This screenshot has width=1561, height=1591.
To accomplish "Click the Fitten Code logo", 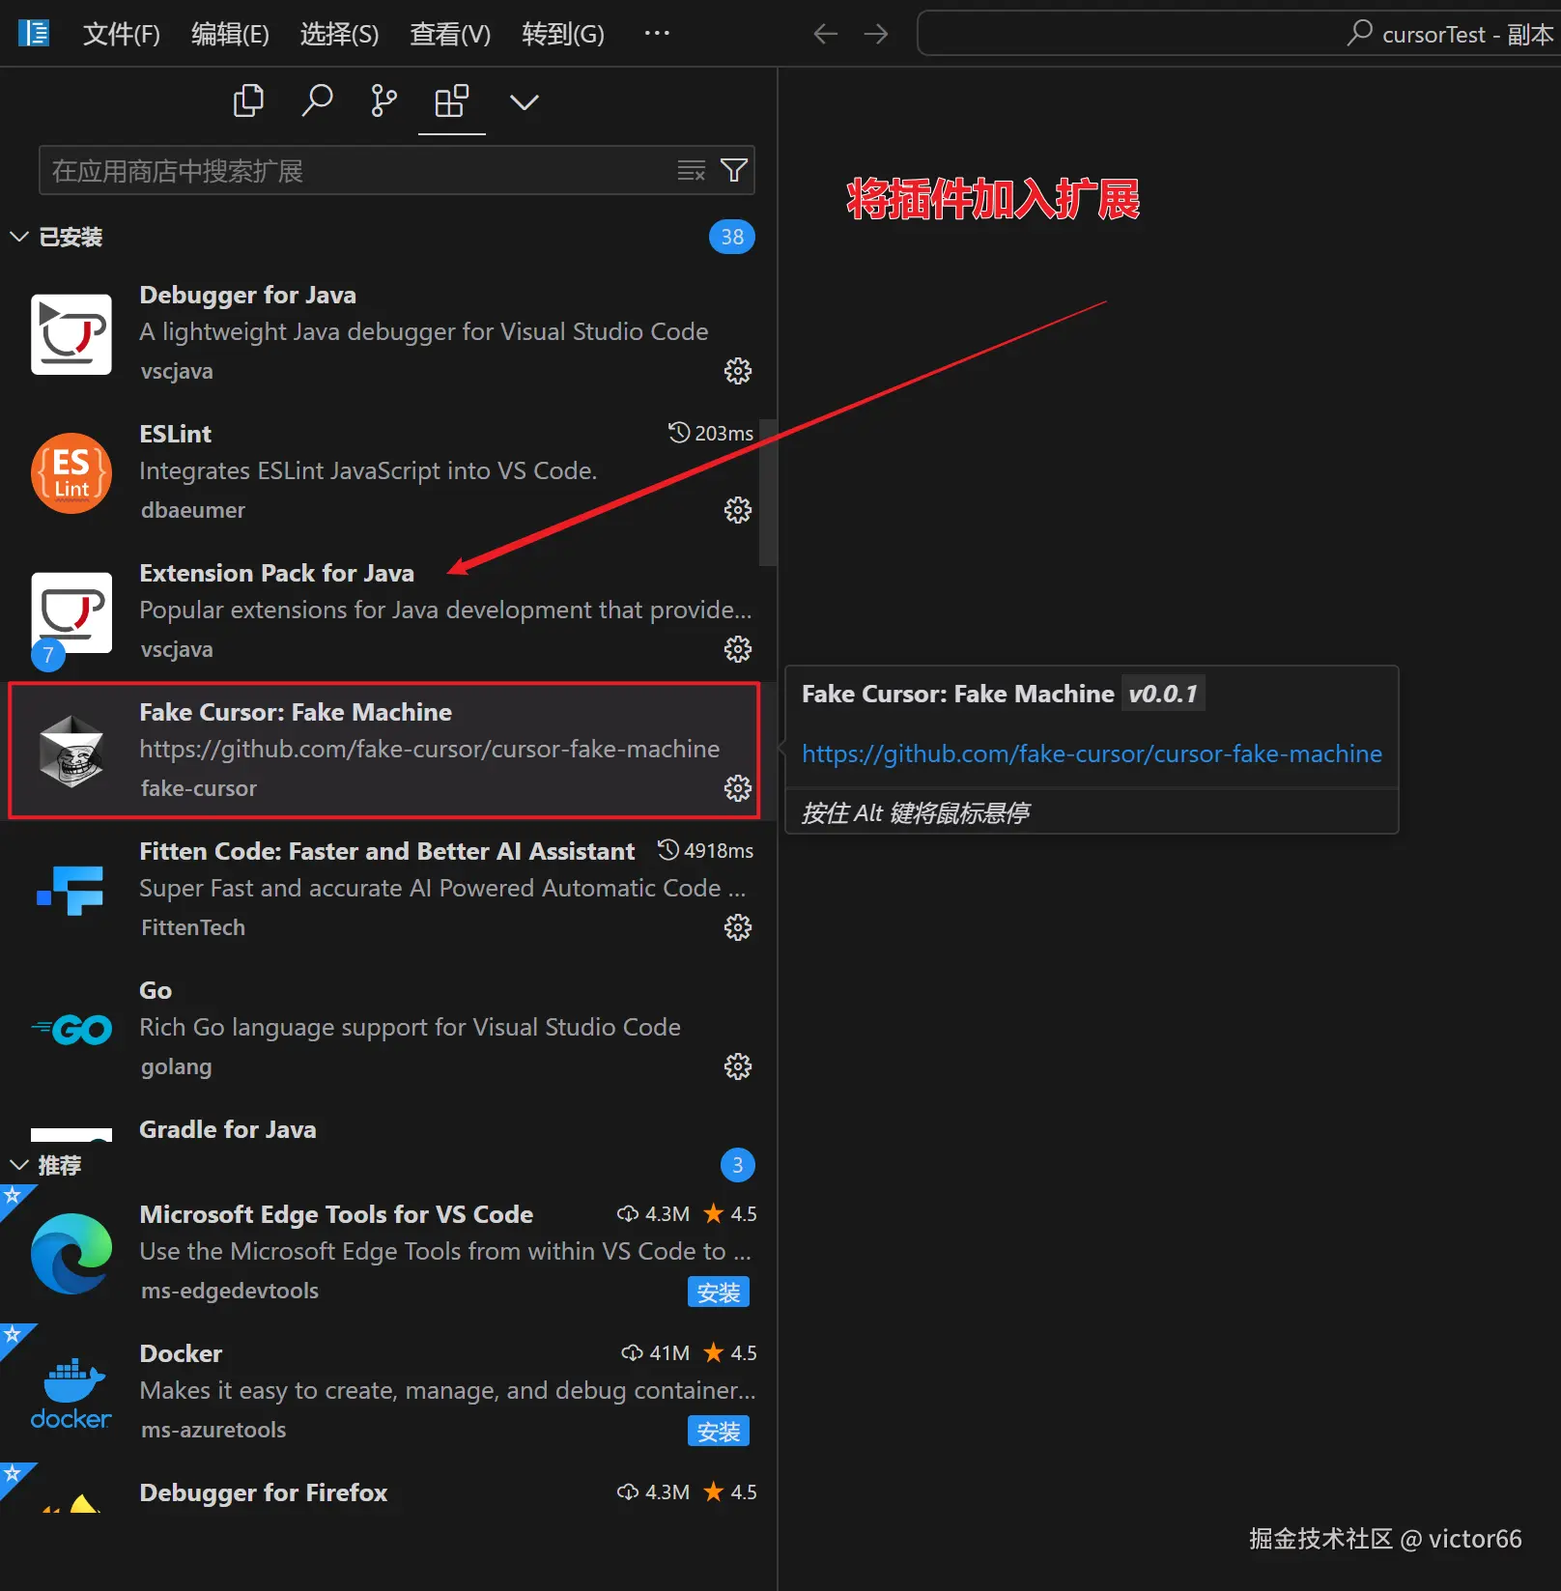I will pyautogui.click(x=71, y=891).
